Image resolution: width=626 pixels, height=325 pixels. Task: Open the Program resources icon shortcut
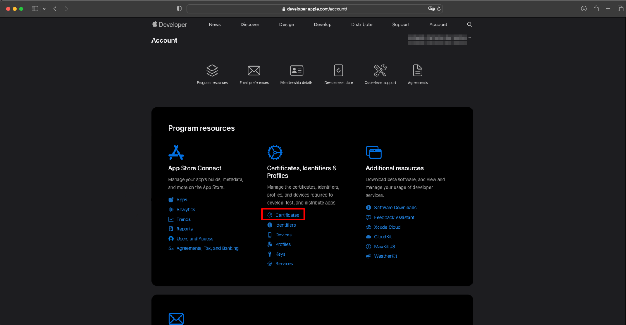(212, 71)
